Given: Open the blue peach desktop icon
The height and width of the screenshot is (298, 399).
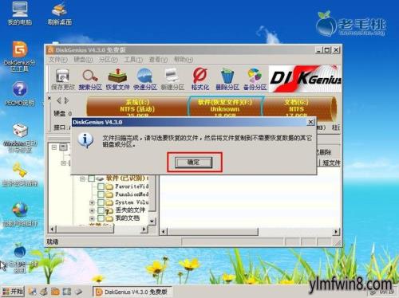Looking at the screenshot, I should (x=20, y=258).
